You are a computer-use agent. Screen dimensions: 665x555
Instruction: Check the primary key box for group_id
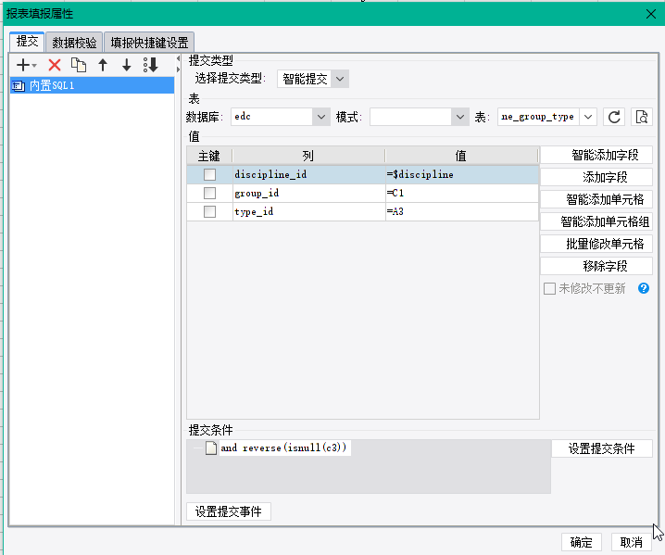(209, 194)
